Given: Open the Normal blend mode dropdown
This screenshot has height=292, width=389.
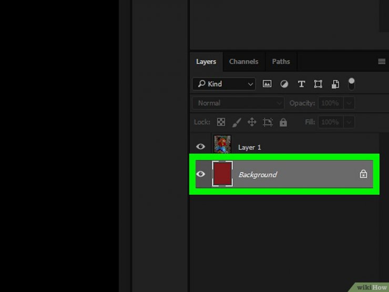Looking at the screenshot, I should [238, 103].
